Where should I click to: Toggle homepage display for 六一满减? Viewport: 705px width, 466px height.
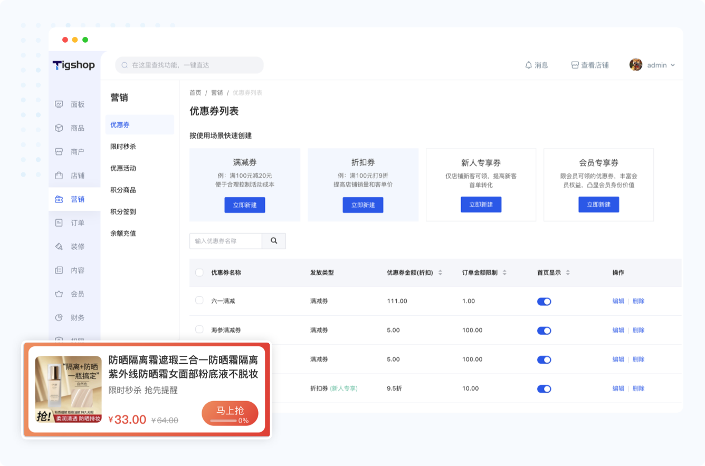(x=544, y=302)
